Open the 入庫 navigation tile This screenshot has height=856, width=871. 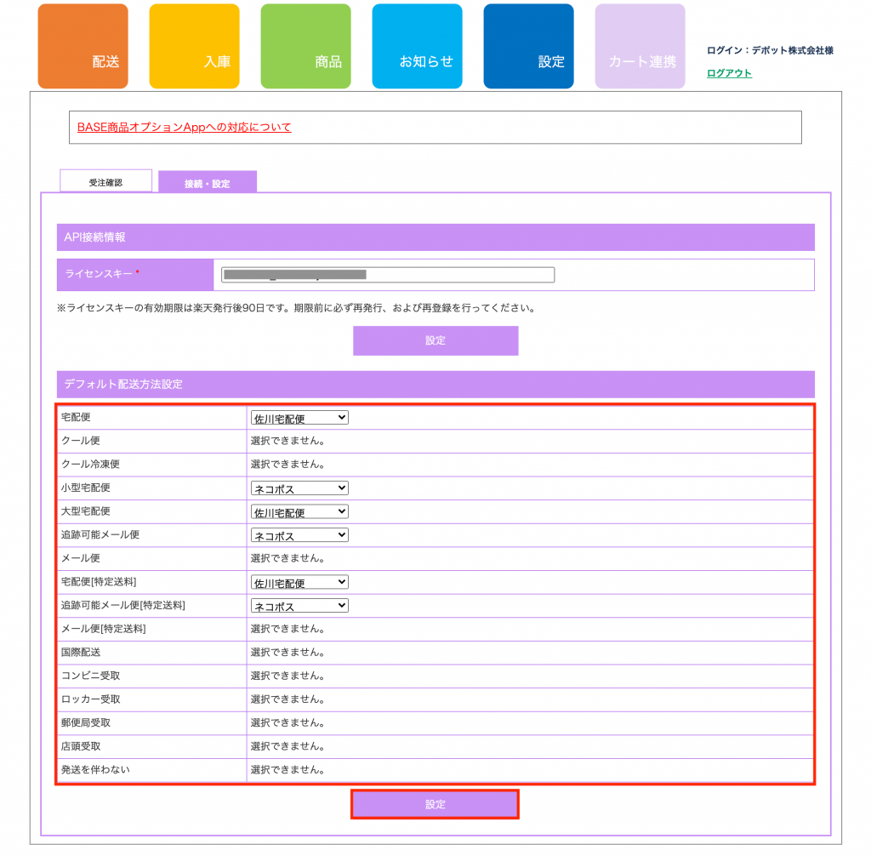194,47
